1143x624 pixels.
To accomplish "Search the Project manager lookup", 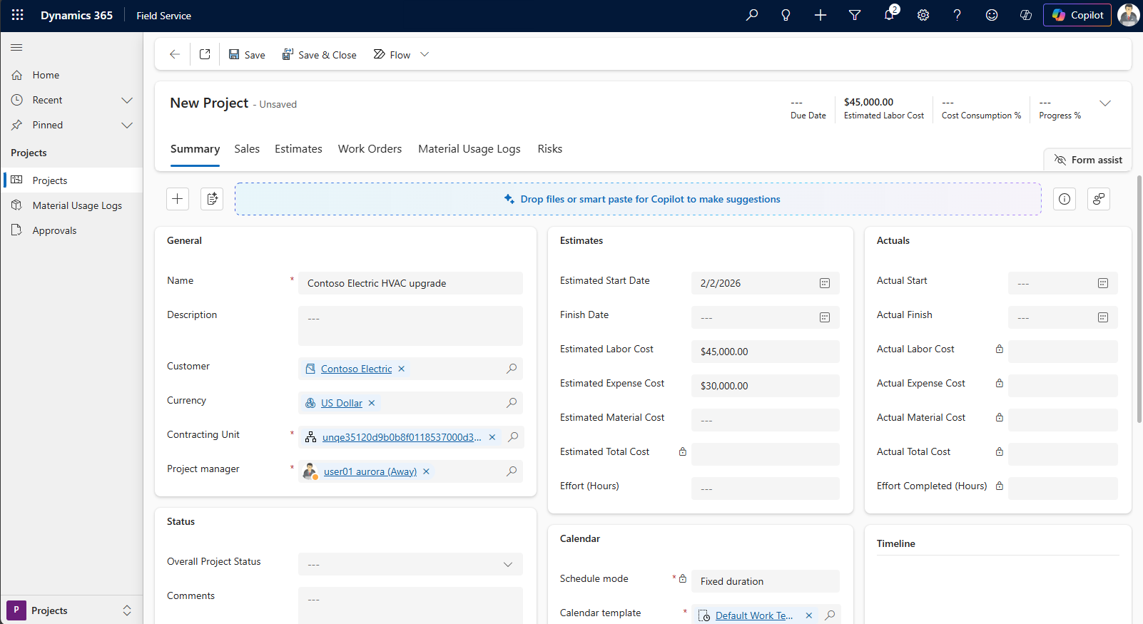I will 512,471.
